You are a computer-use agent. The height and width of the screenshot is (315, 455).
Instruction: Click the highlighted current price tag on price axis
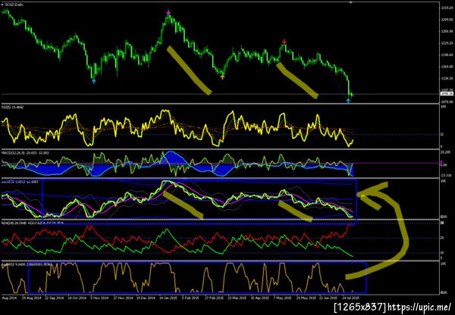tap(447, 94)
